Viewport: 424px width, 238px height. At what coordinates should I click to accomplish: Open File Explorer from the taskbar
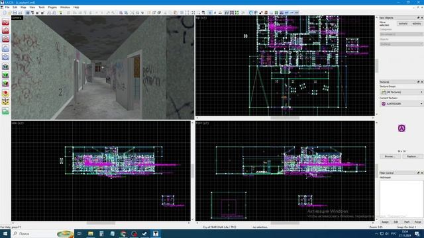coord(91,233)
